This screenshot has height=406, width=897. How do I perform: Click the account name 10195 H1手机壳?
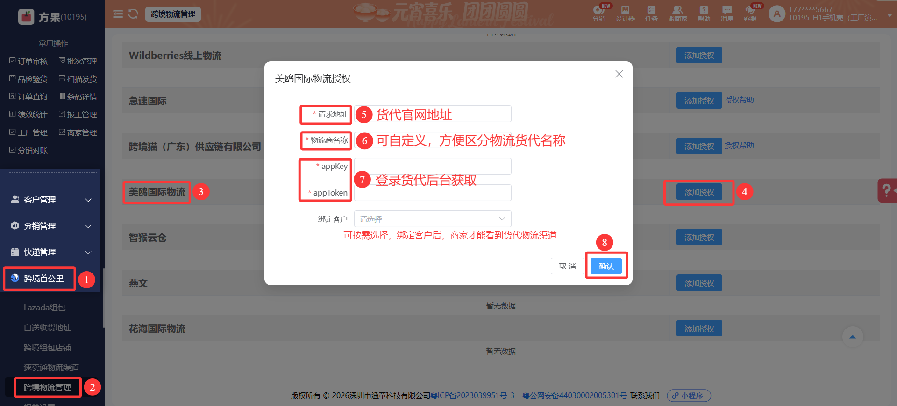tap(833, 18)
